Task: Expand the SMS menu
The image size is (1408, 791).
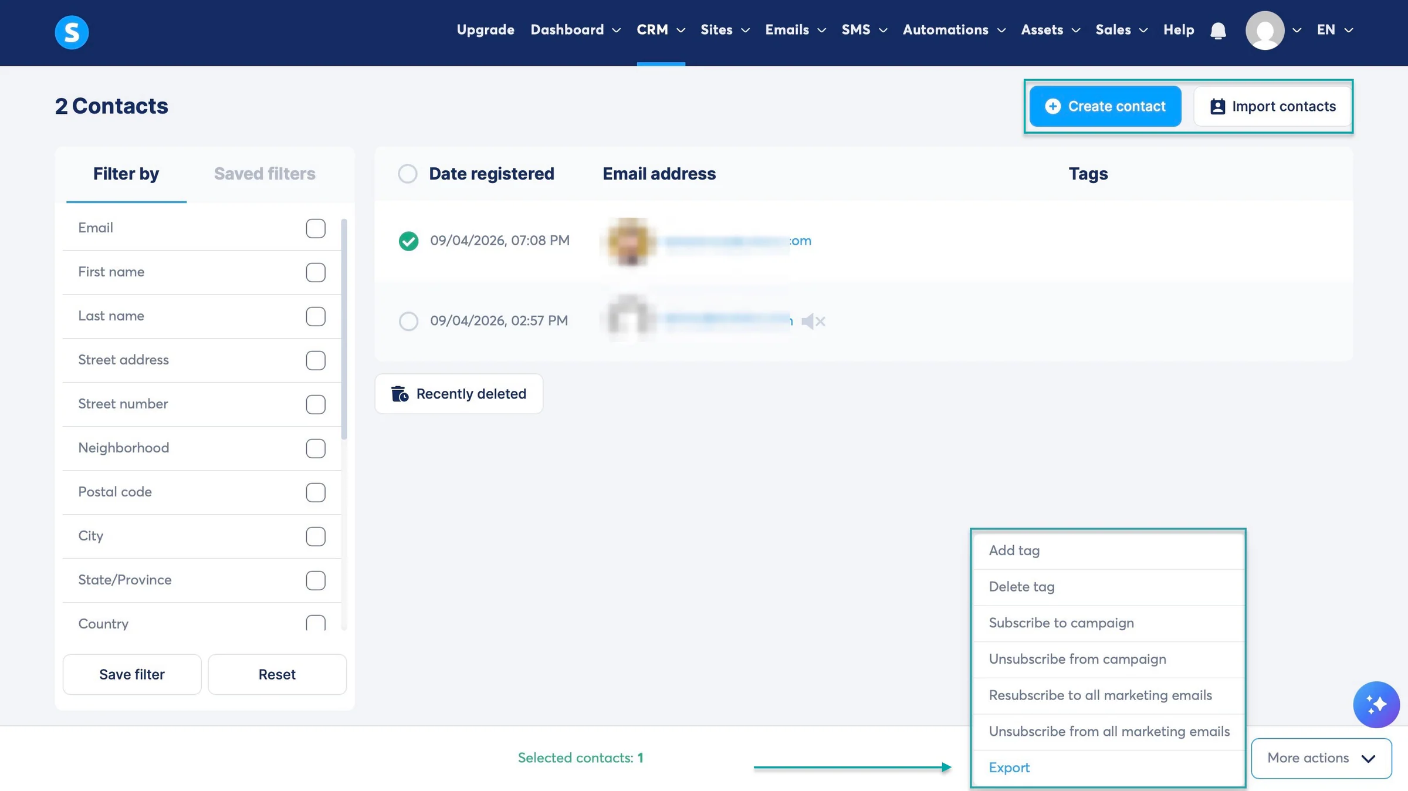Action: point(864,29)
